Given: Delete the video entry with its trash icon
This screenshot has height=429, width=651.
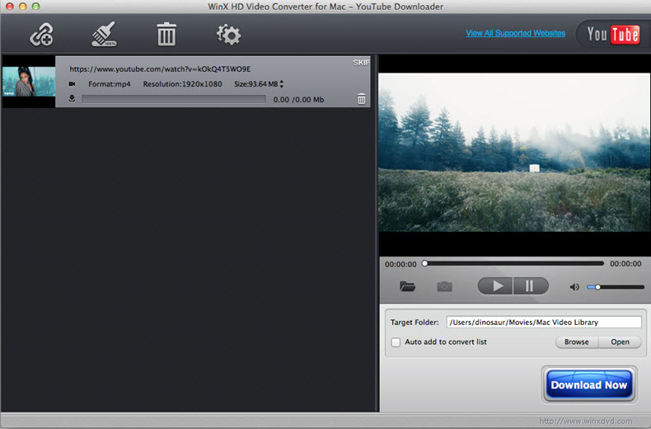Looking at the screenshot, I should point(361,99).
